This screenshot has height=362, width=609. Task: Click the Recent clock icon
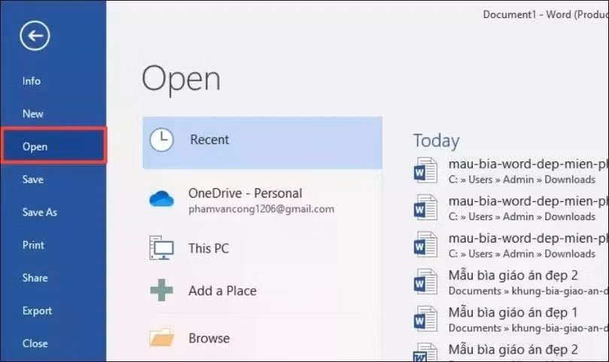coord(162,140)
